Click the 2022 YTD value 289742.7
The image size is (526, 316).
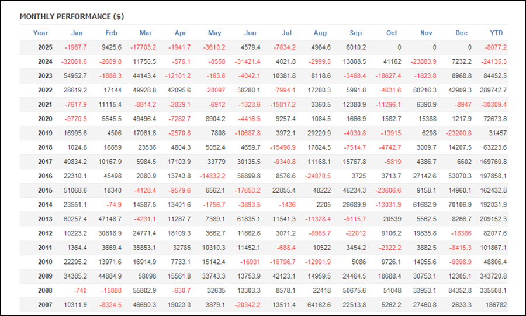492,91
